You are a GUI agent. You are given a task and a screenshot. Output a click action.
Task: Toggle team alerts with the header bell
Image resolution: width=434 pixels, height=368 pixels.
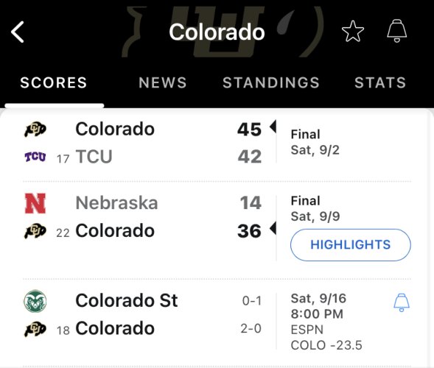click(397, 31)
